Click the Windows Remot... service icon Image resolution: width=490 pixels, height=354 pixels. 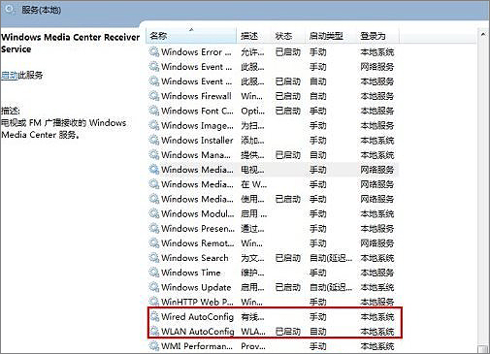(x=154, y=242)
